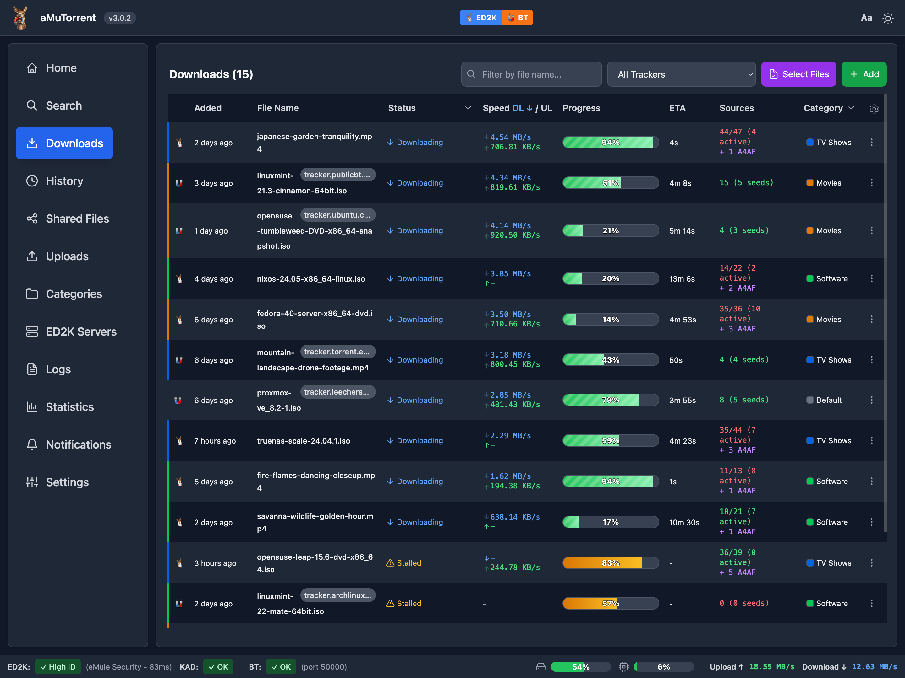Toggle the BT network filter
The width and height of the screenshot is (905, 678).
518,18
